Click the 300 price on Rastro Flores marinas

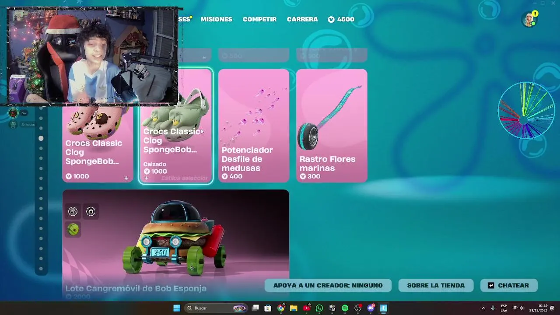310,176
